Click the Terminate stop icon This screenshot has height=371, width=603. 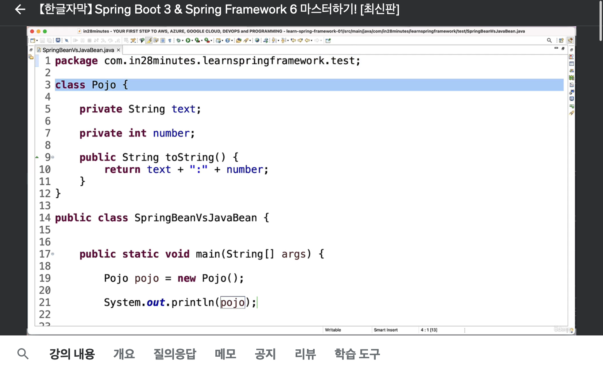pos(89,40)
